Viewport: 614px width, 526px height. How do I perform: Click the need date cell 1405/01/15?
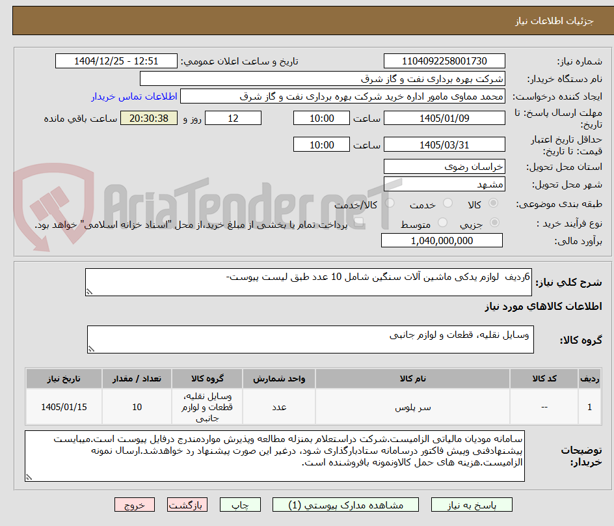tap(64, 408)
